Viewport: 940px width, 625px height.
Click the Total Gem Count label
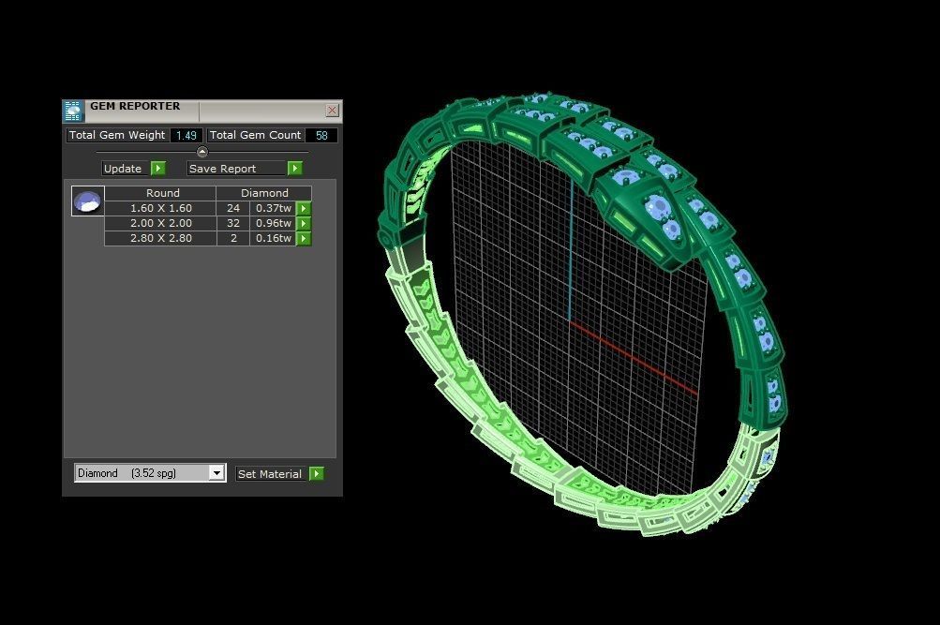pyautogui.click(x=255, y=136)
